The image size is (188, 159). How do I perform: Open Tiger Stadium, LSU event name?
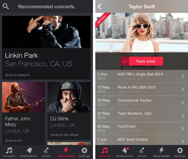pos(135,114)
